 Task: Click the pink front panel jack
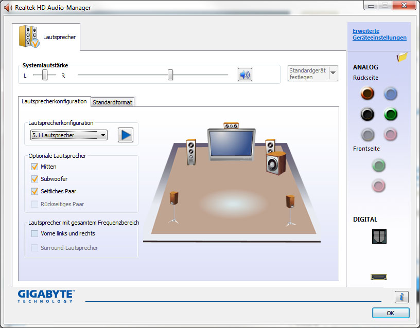[x=378, y=186]
